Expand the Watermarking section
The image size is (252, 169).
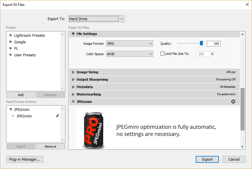coord(73,94)
